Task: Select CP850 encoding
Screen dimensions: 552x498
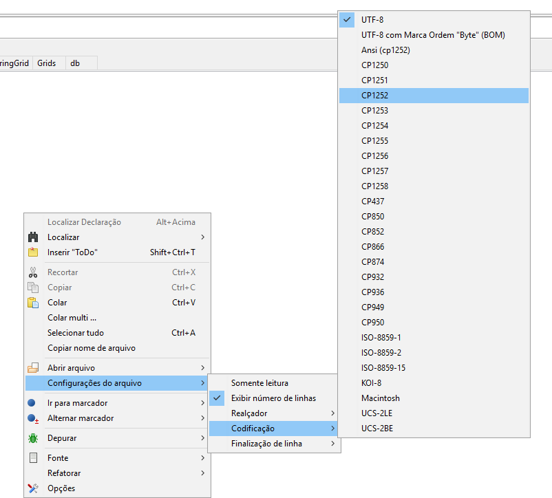Action: [434, 216]
